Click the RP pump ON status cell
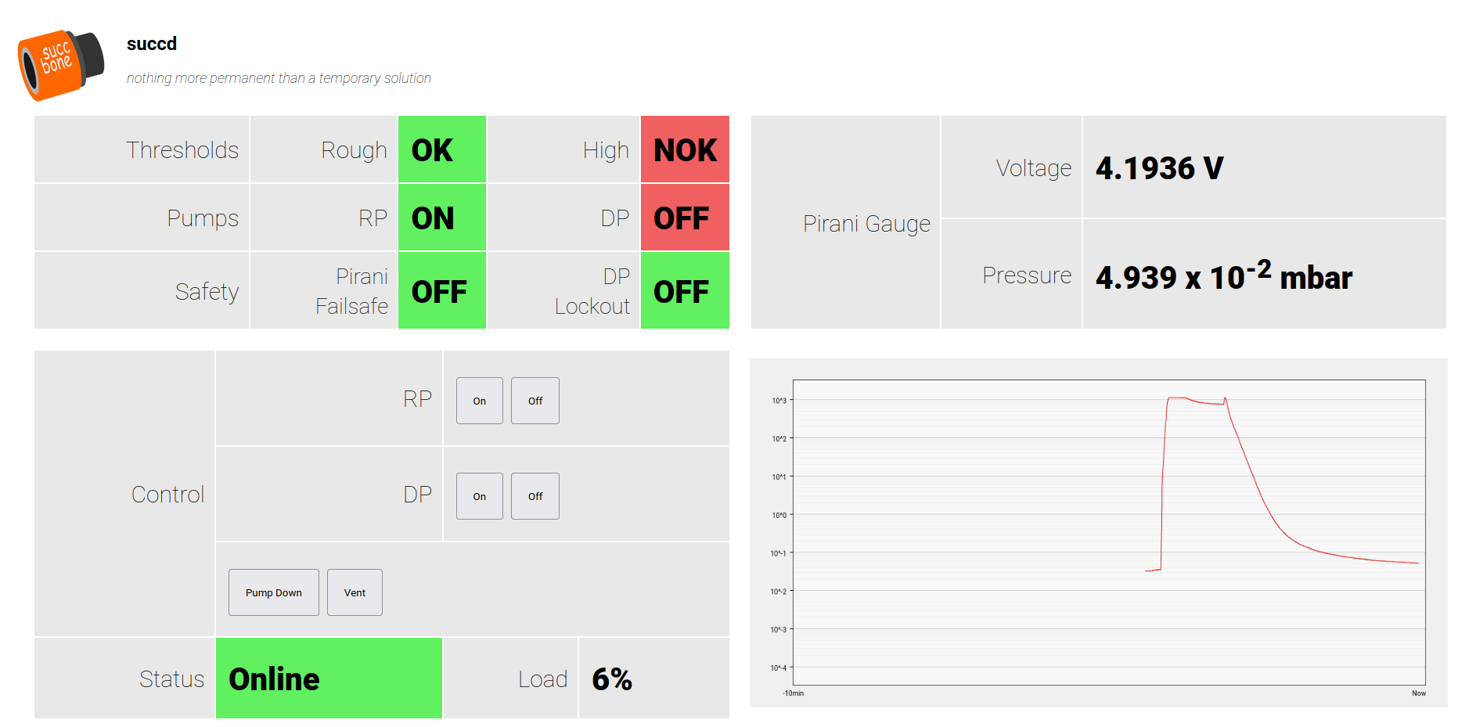This screenshot has height=727, width=1465. [441, 218]
